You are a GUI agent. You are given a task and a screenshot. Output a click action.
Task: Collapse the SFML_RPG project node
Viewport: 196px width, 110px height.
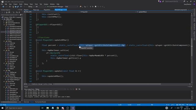[2, 19]
